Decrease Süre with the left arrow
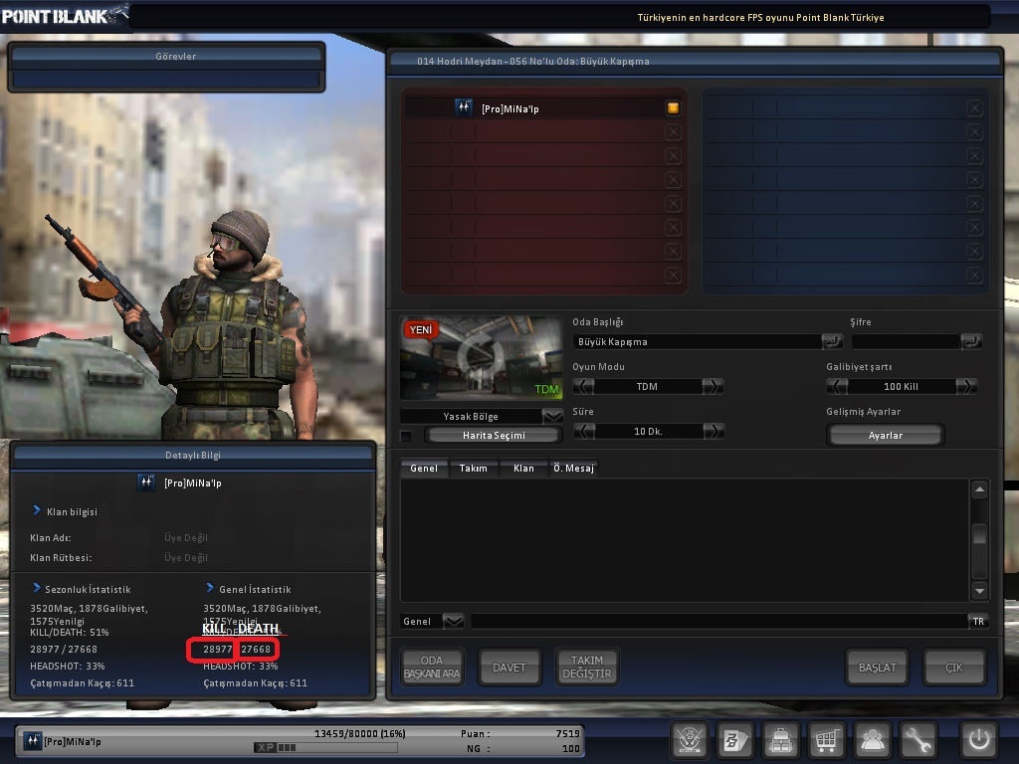The image size is (1019, 764). click(584, 432)
